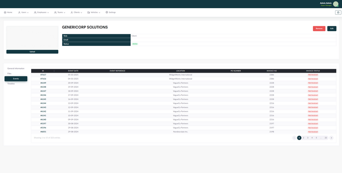This screenshot has height=173, width=342.
Task: Expand the Users dropdown chevron
Action: point(28,13)
